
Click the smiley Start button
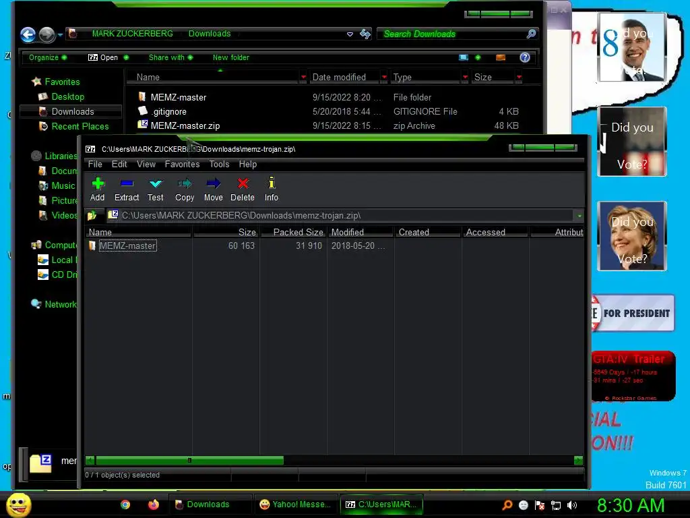click(19, 505)
